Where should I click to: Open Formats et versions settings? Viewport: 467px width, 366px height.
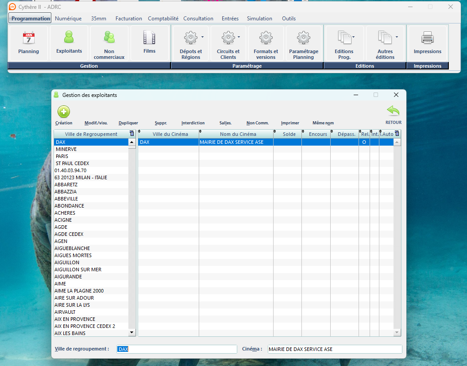point(266,39)
